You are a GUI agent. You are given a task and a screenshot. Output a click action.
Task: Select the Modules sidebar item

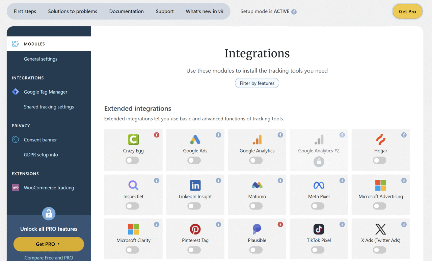click(49, 44)
